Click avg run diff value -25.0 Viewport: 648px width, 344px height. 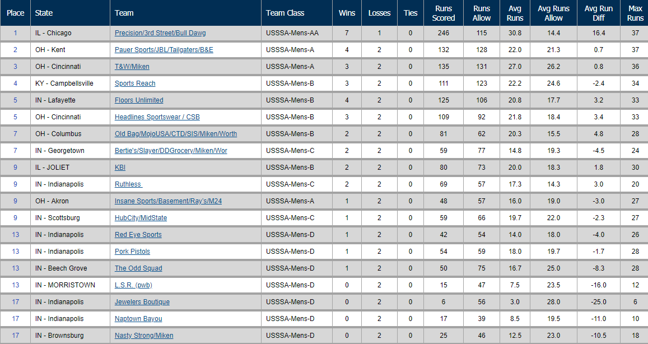598,302
